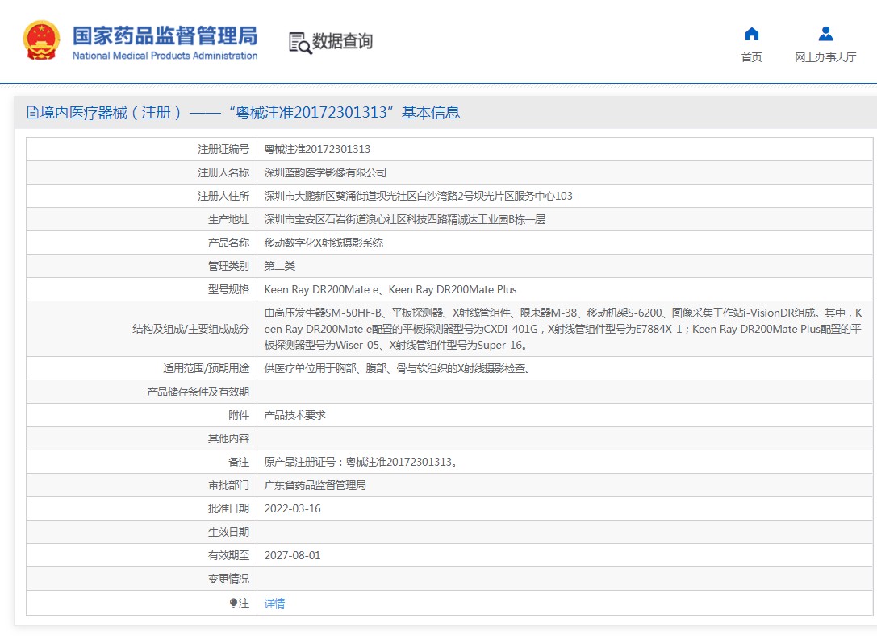Select the 注册证编号 label cell
Viewport: 877px width, 639px height.
pyautogui.click(x=223, y=149)
